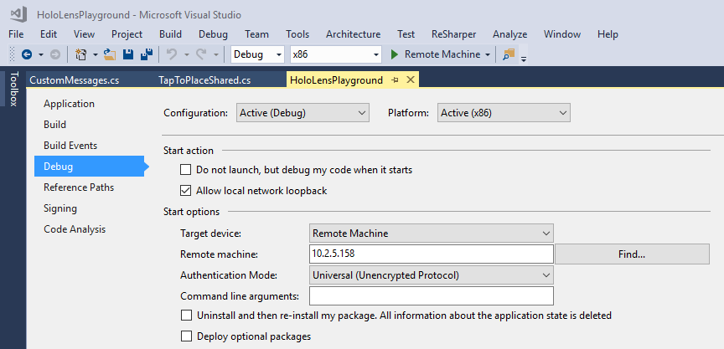Expand the Remote Machine debug target arrow

pos(488,55)
